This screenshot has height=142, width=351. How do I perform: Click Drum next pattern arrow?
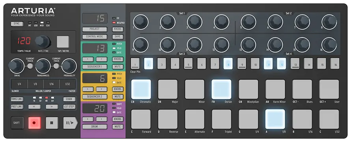pyautogui.click(x=102, y=119)
